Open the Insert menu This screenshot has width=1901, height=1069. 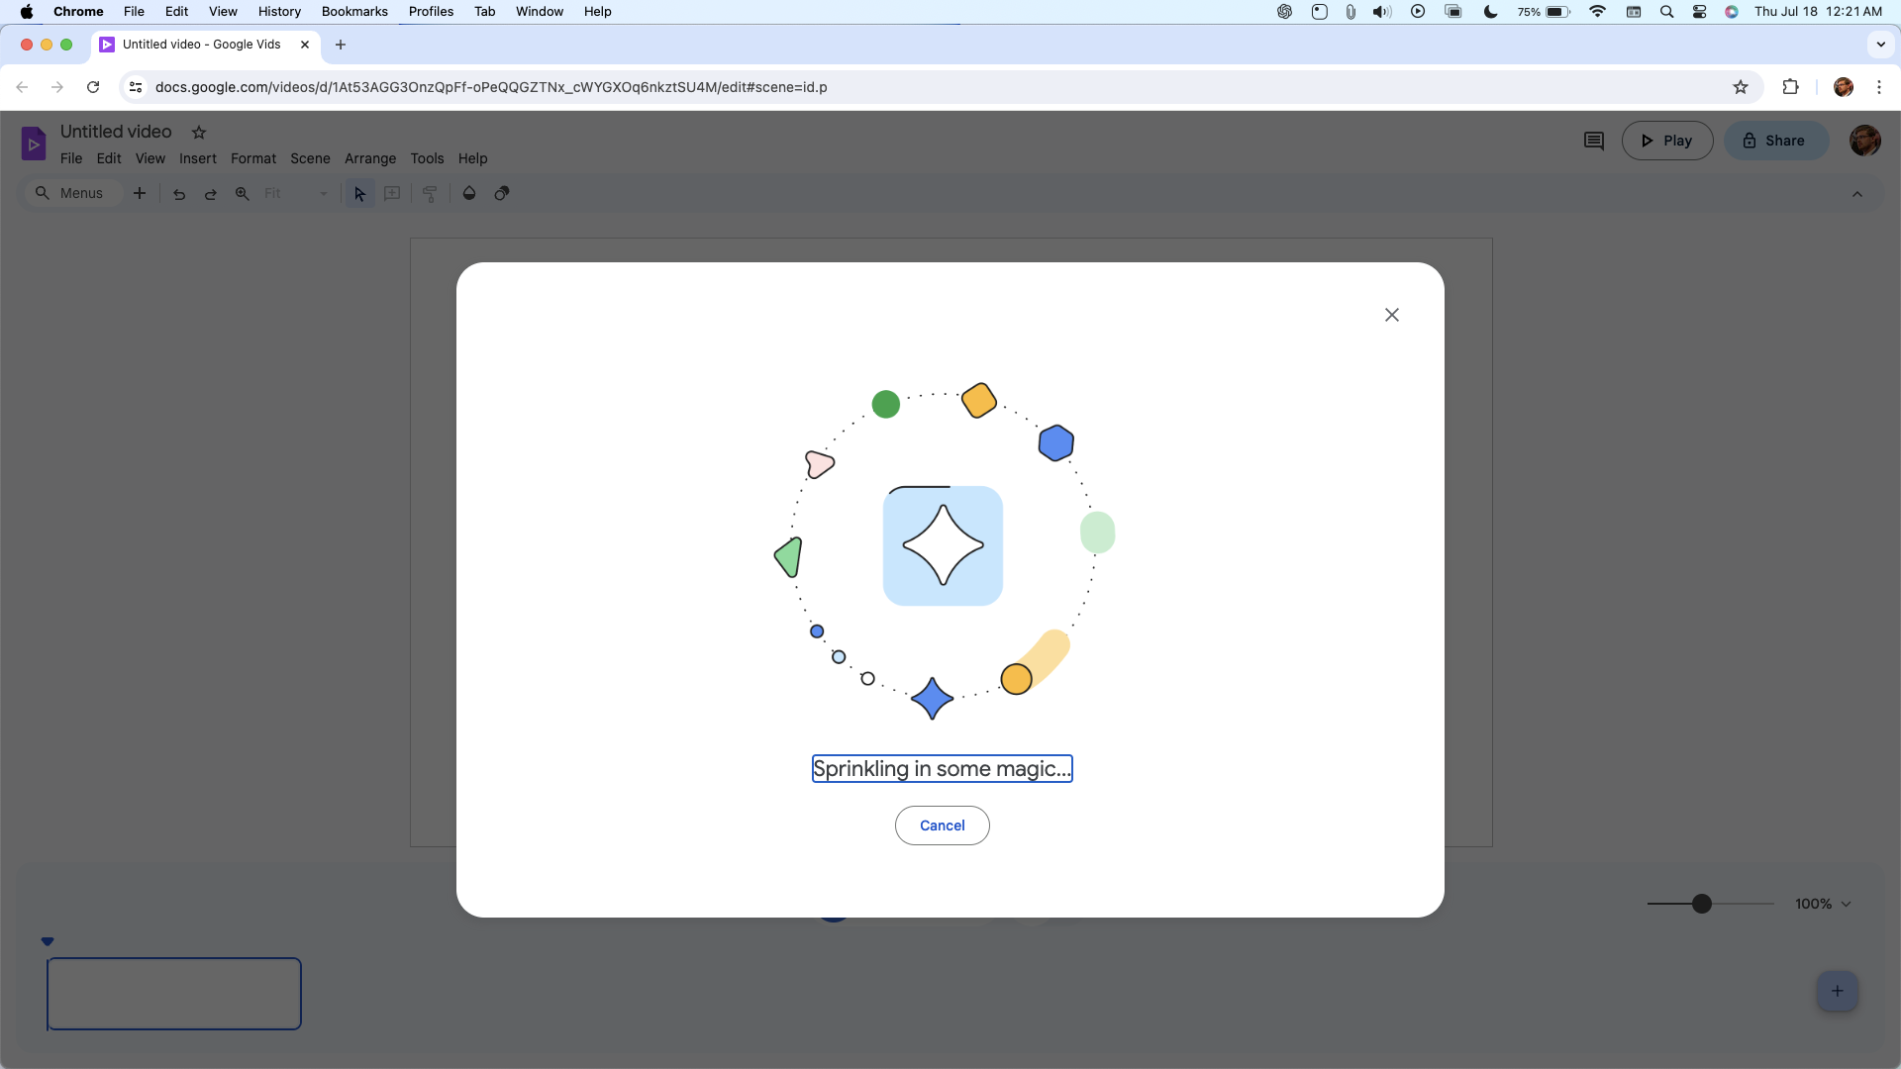(197, 158)
